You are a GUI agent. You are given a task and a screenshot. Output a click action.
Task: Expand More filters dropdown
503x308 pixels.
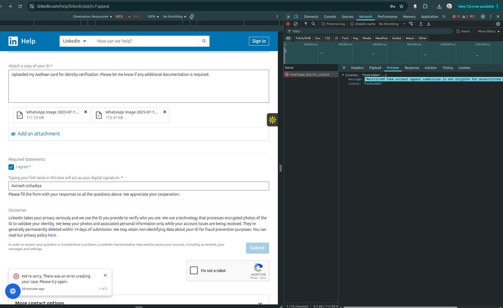tap(489, 31)
